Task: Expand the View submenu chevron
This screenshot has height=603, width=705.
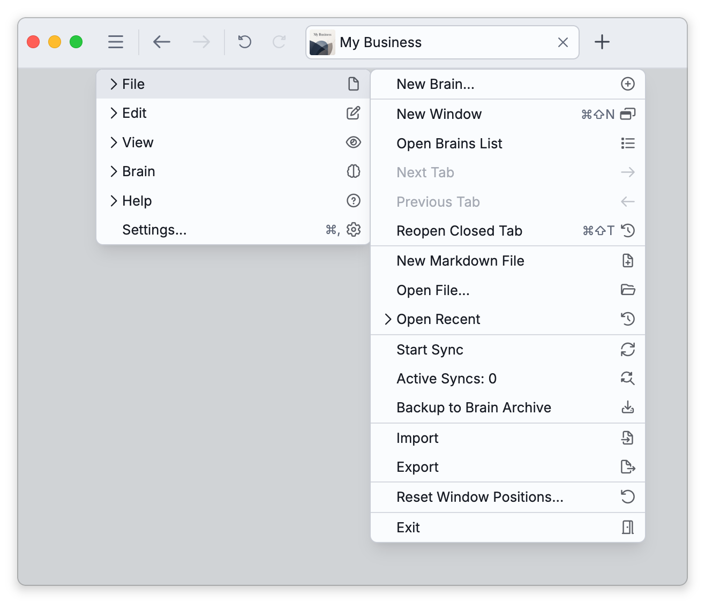Action: pos(114,142)
